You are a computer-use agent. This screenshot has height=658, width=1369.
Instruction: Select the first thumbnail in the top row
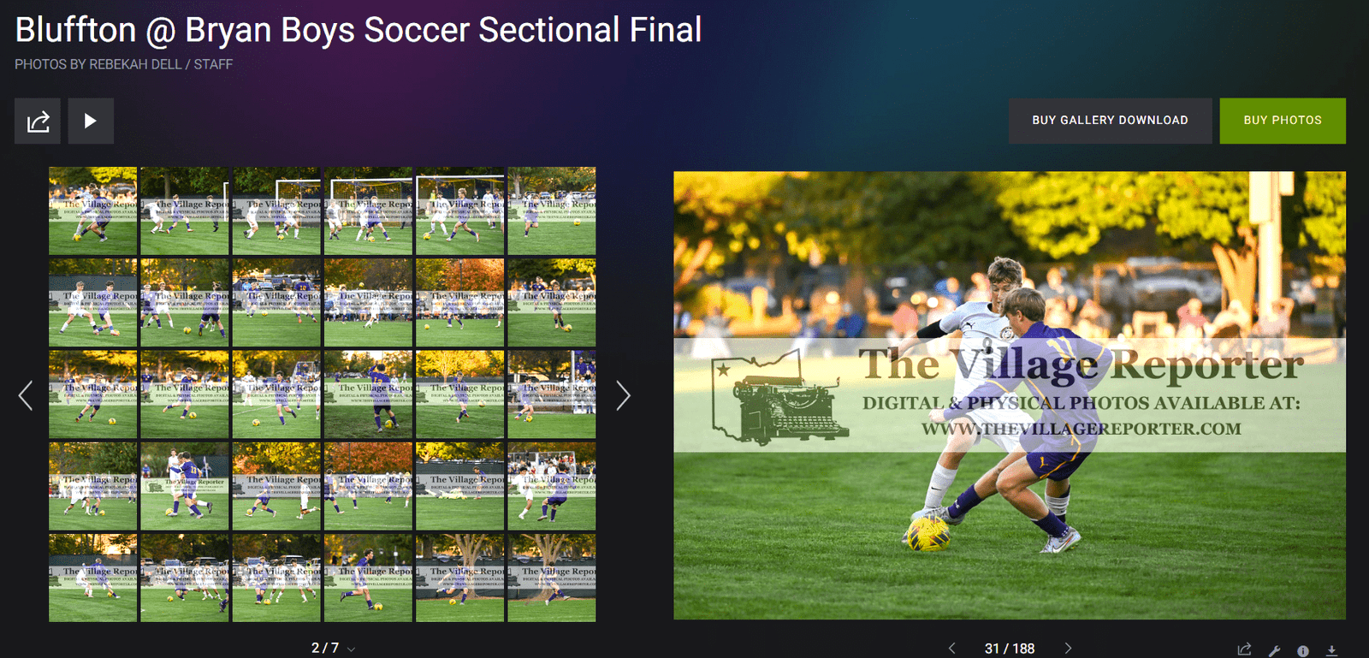click(92, 210)
